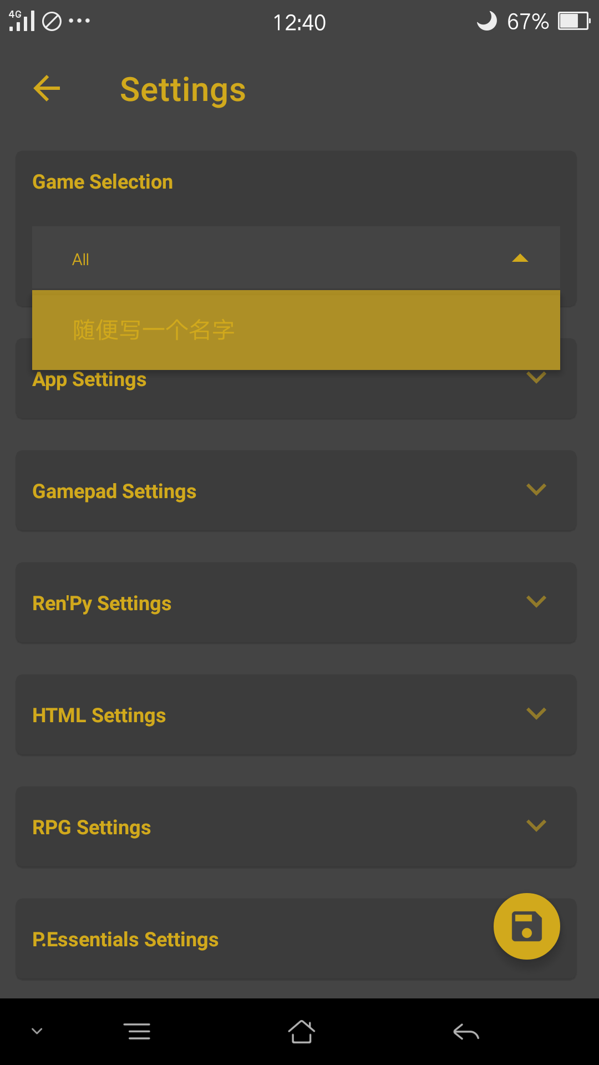Open the recent apps menu icon
This screenshot has height=1065, width=599.
coord(137,1032)
